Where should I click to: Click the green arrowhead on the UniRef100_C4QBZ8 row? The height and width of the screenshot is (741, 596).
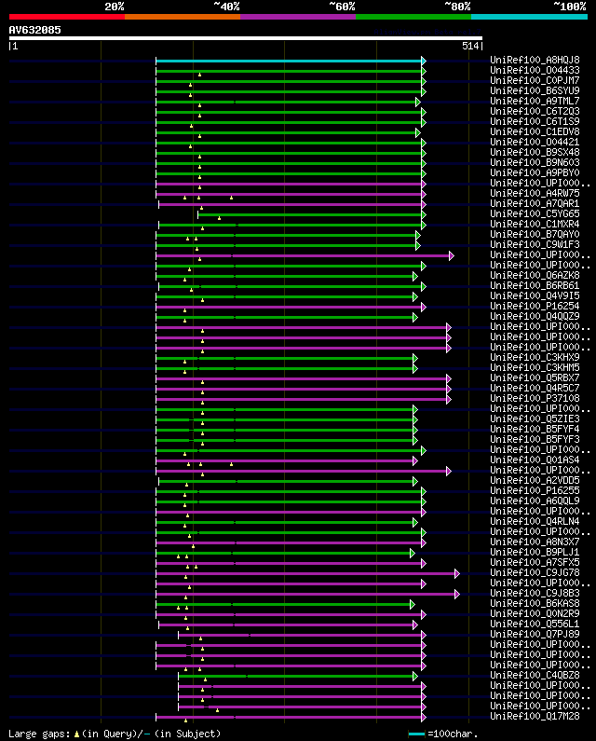(x=415, y=677)
